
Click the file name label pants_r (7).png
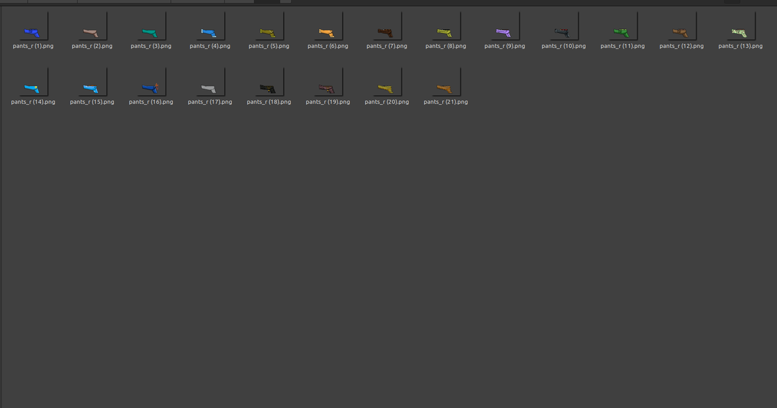387,46
